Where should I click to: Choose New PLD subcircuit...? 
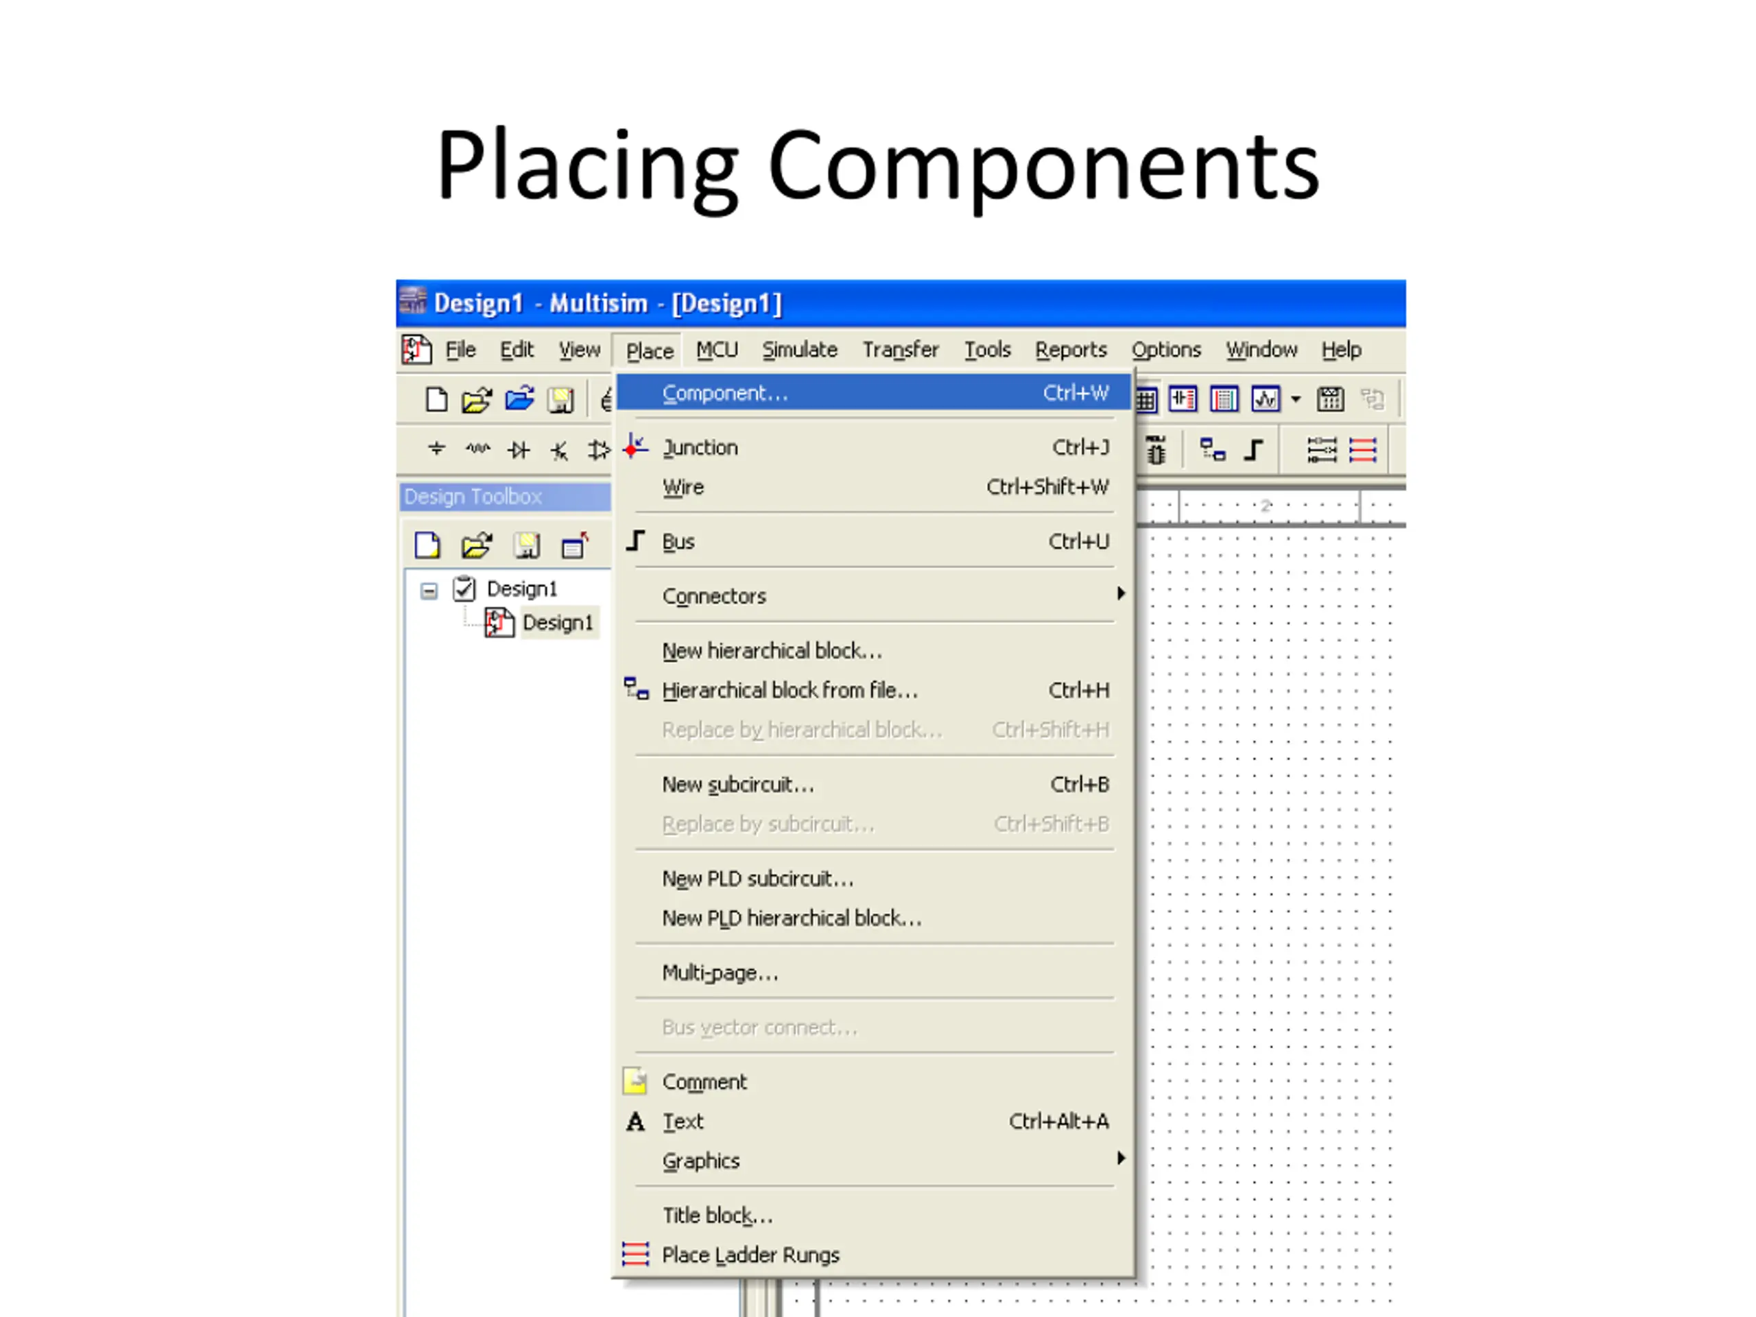[x=873, y=879]
